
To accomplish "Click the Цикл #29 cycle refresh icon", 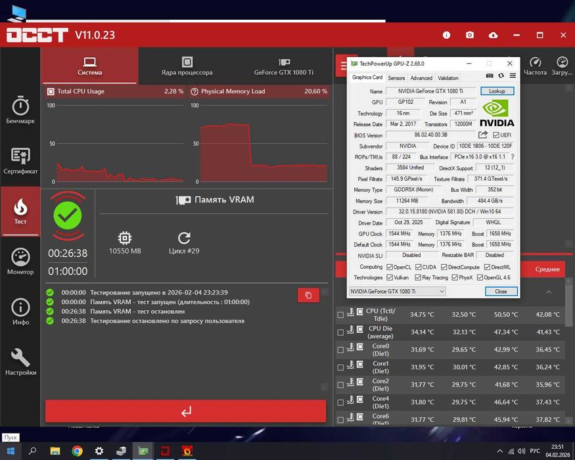I will 184,238.
